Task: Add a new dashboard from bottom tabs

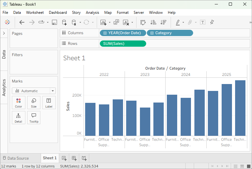Action: click(74, 158)
